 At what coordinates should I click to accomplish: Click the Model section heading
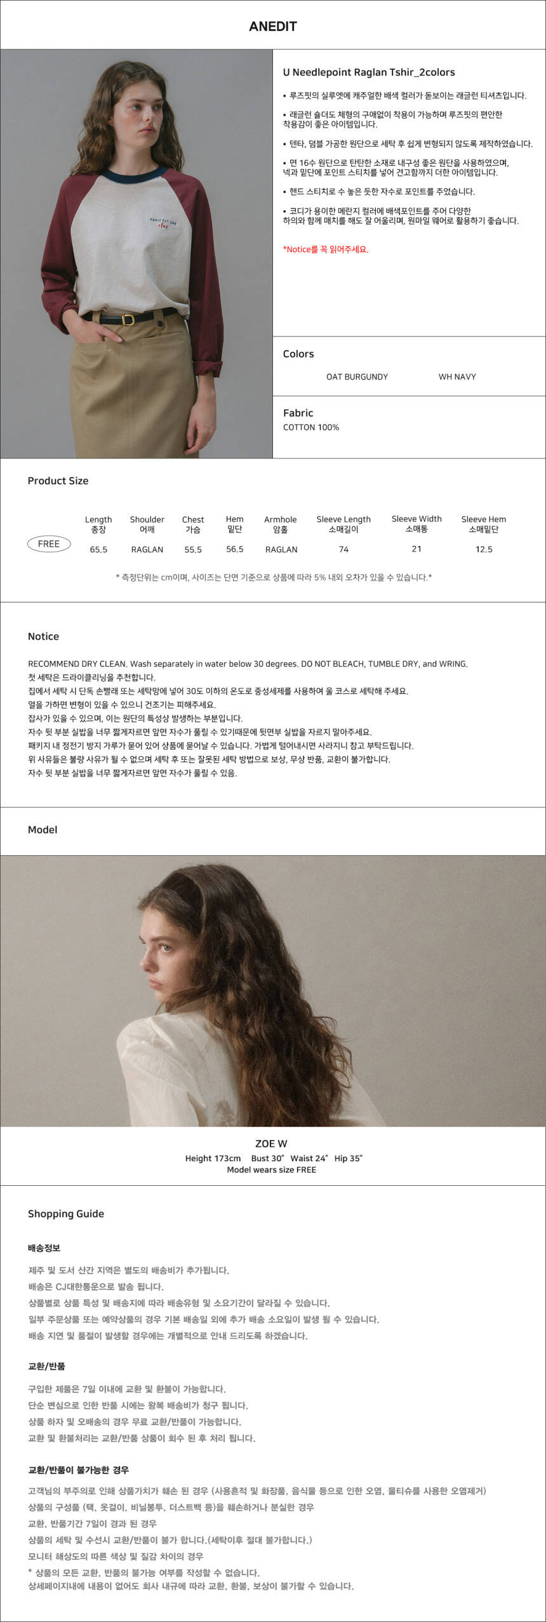[43, 830]
